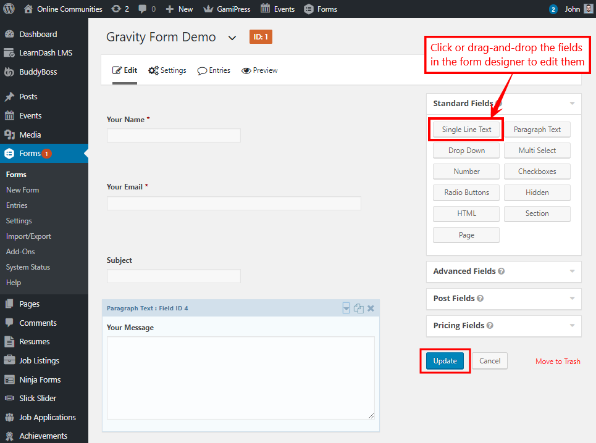The image size is (596, 443).
Task: Expand the Pricing Fields panel
Action: (572, 326)
